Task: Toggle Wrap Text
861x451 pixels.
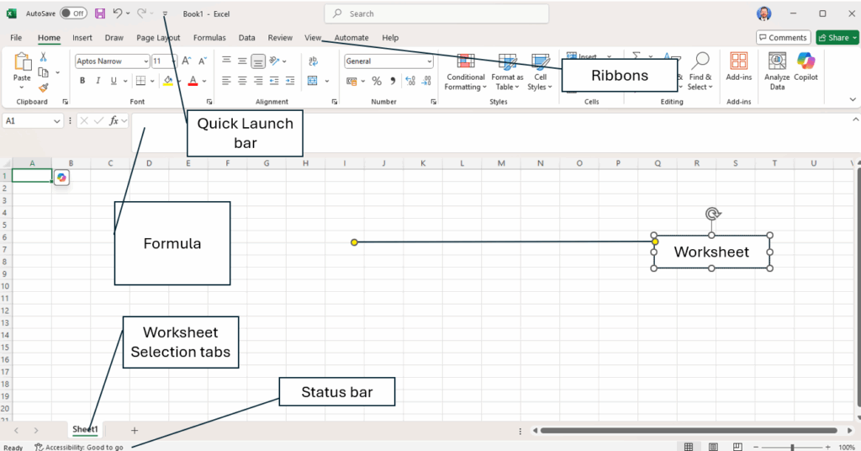Action: tap(313, 61)
